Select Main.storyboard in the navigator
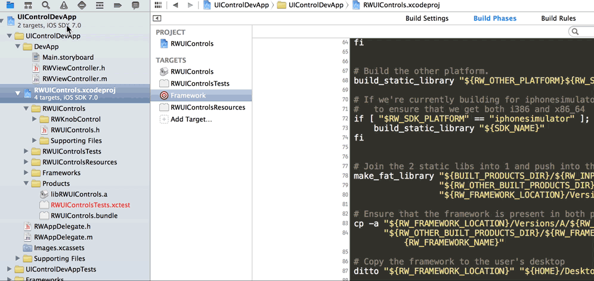The image size is (594, 281). click(x=68, y=57)
